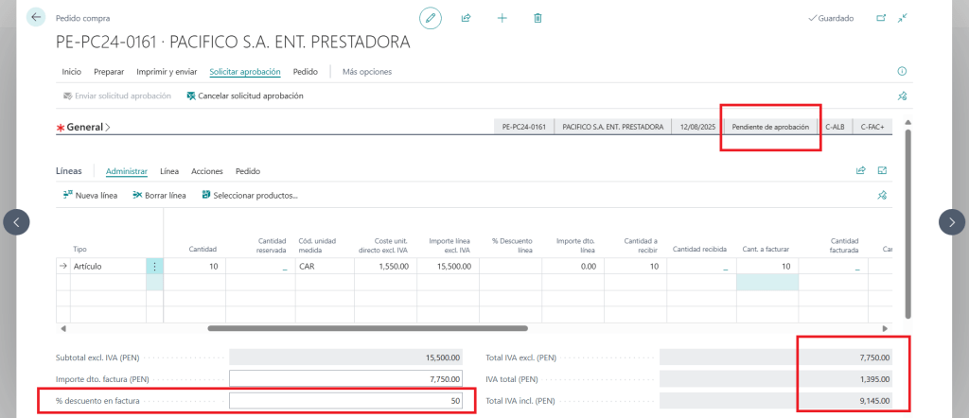The image size is (969, 418).
Task: Open Más opciones menu
Action: [x=366, y=72]
